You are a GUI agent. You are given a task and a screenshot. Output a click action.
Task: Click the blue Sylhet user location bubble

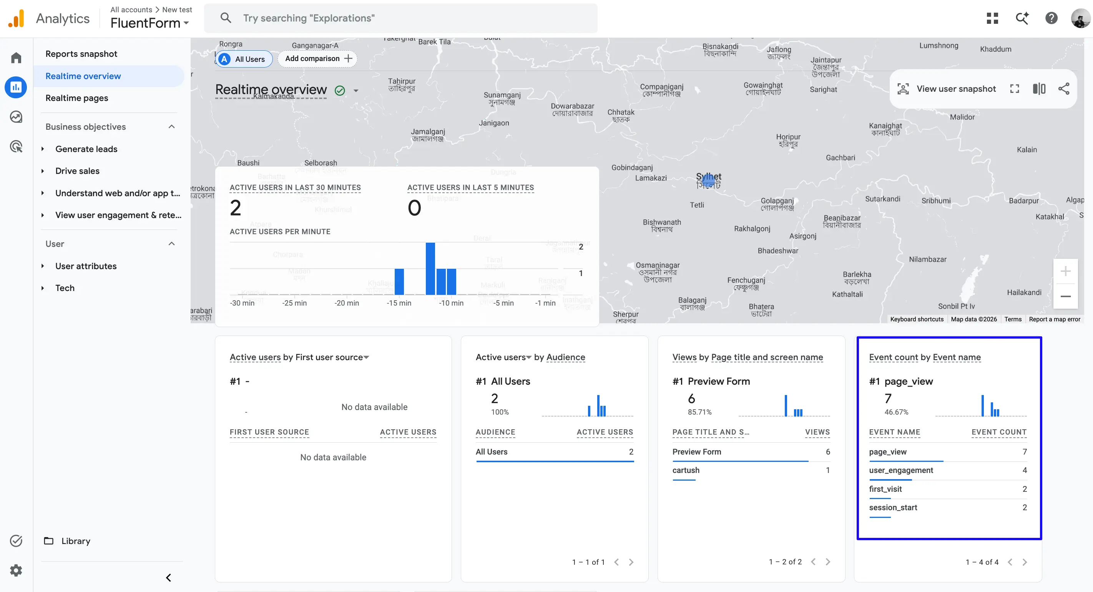708,181
